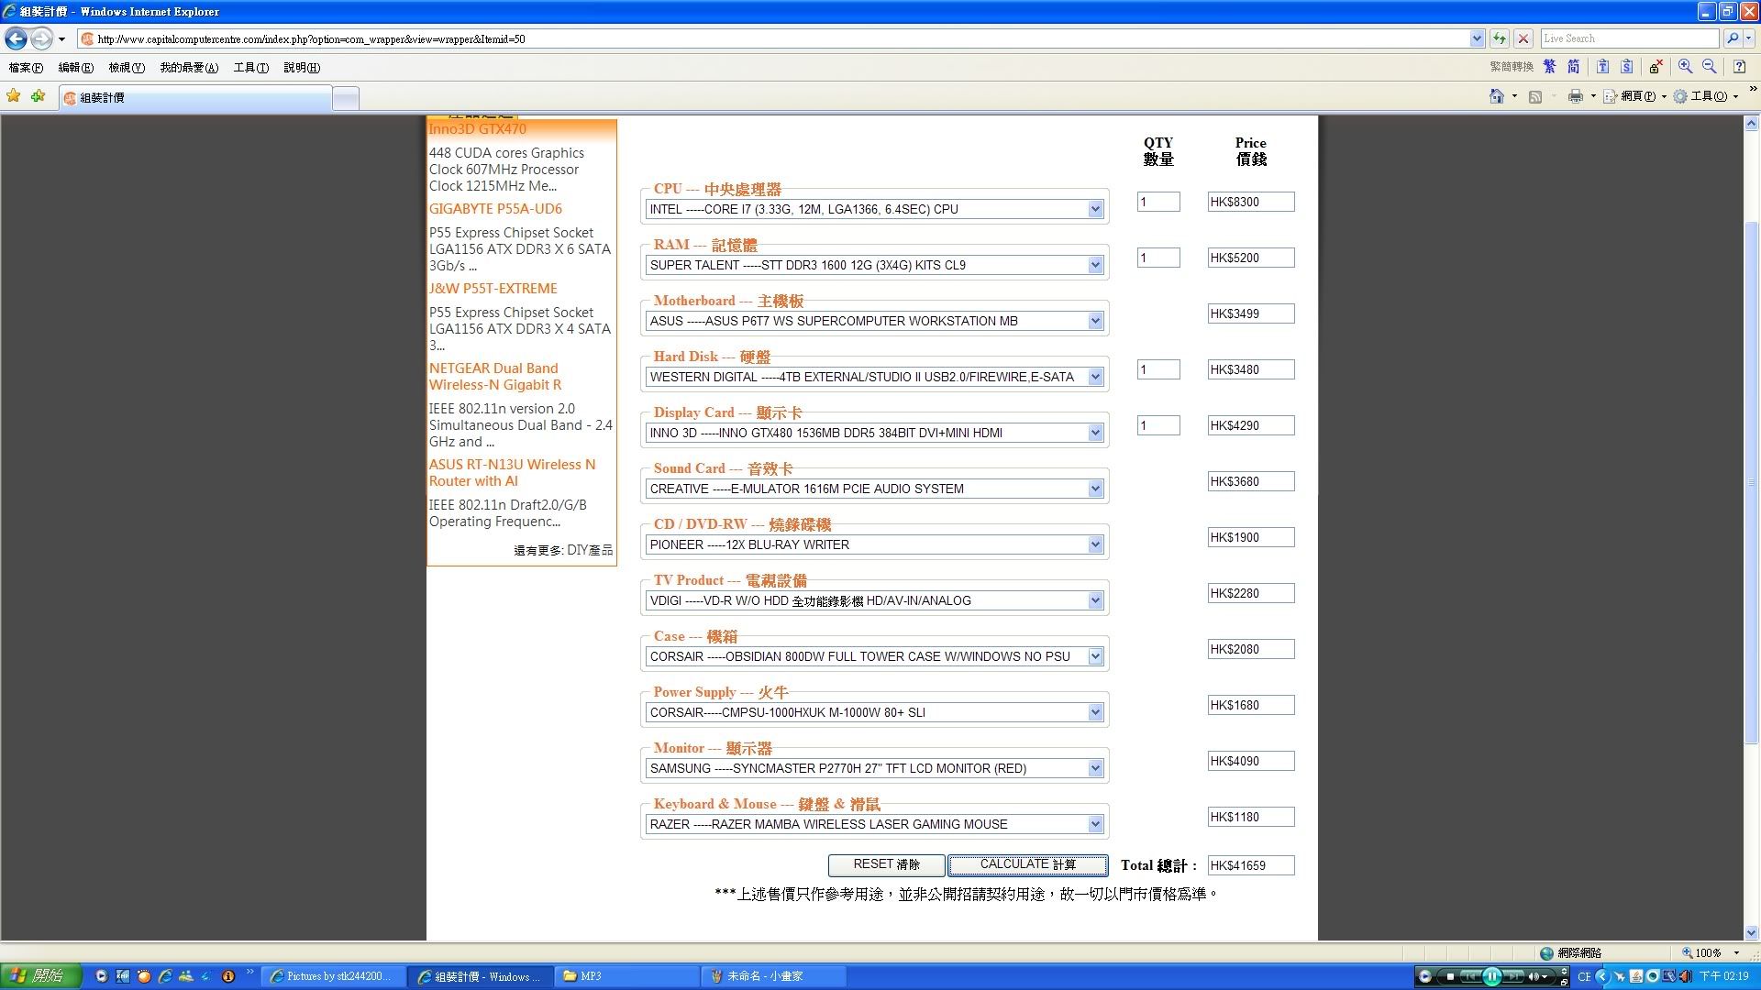Click the zoom-in magnifier toolbar icon
The height and width of the screenshot is (990, 1761).
pyautogui.click(x=1685, y=67)
